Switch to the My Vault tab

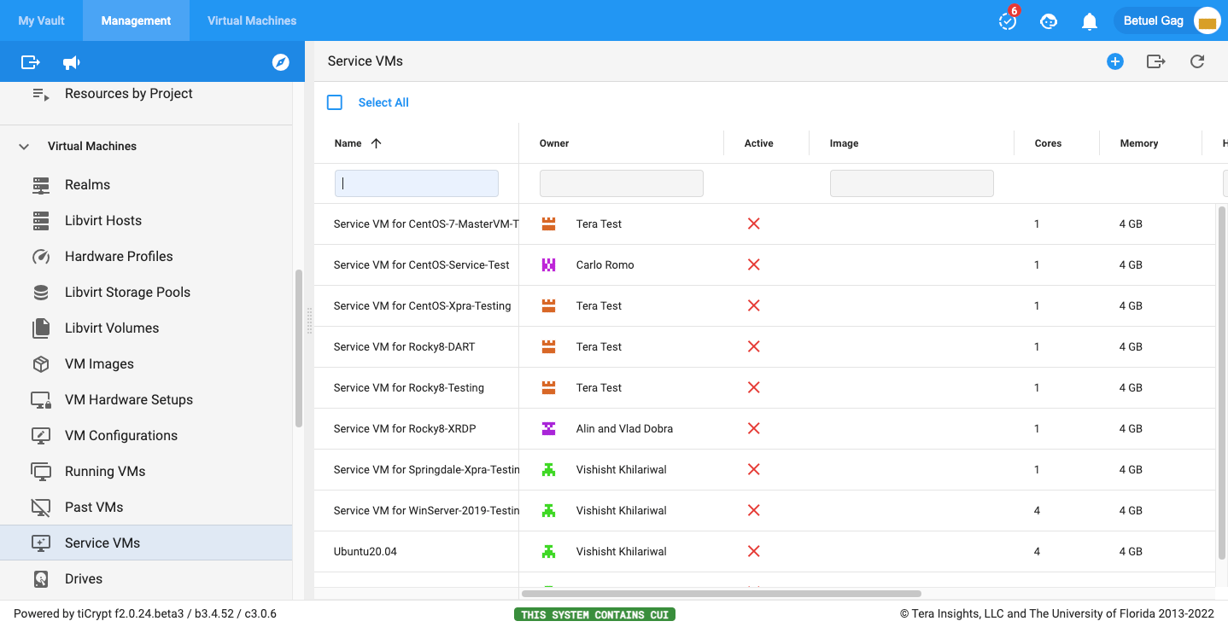click(x=41, y=20)
